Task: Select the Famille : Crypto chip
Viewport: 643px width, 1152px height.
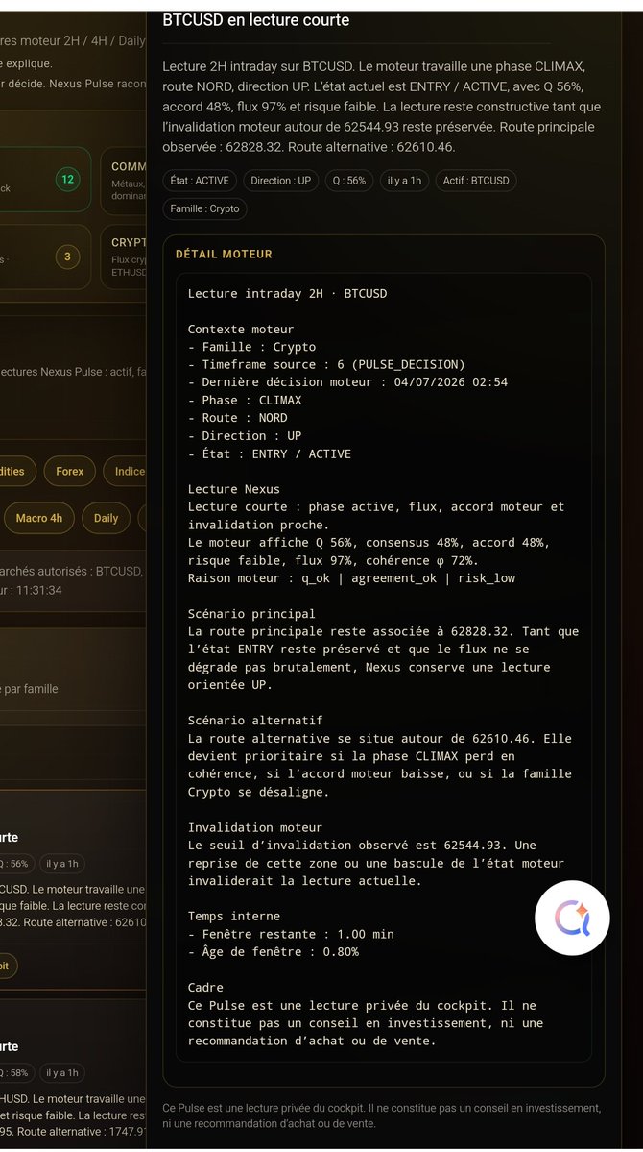Action: [x=204, y=208]
